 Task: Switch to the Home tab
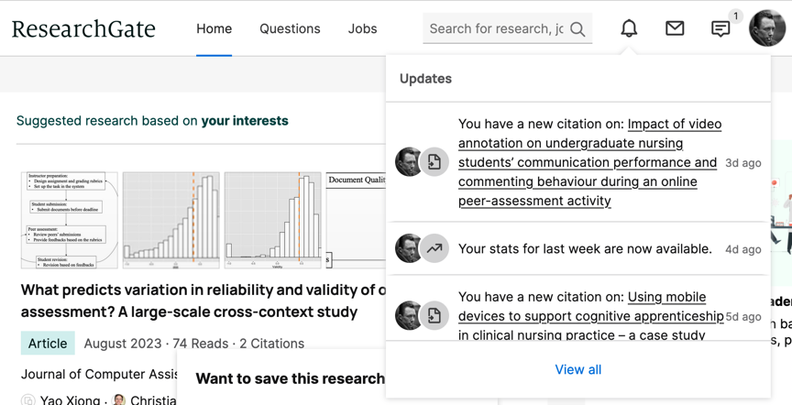click(x=214, y=28)
